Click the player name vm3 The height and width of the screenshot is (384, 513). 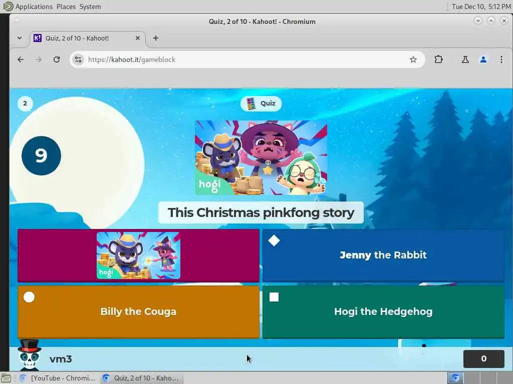point(61,359)
